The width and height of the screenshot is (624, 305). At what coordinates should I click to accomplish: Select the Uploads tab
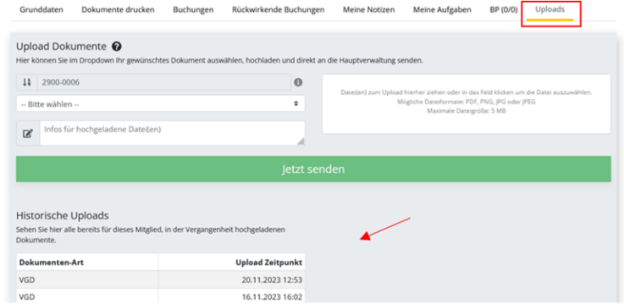click(x=550, y=10)
